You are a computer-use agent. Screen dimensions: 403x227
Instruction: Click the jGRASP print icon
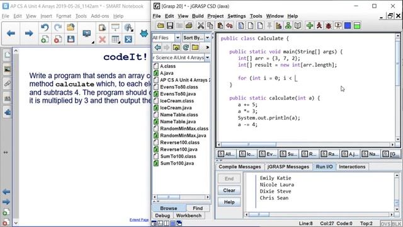coord(189,25)
